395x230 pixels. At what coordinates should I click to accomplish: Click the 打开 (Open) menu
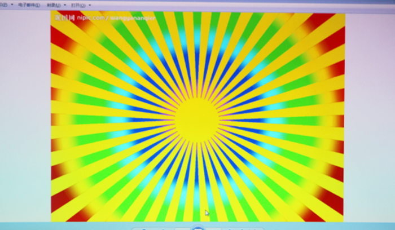pyautogui.click(x=77, y=5)
